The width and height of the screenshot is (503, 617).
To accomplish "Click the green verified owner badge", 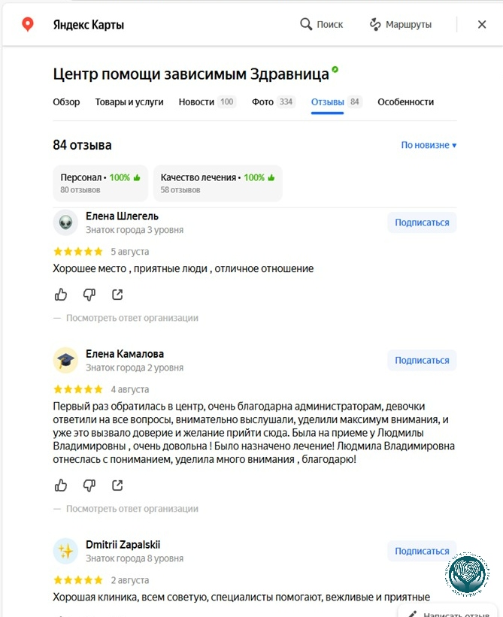I will [x=335, y=70].
